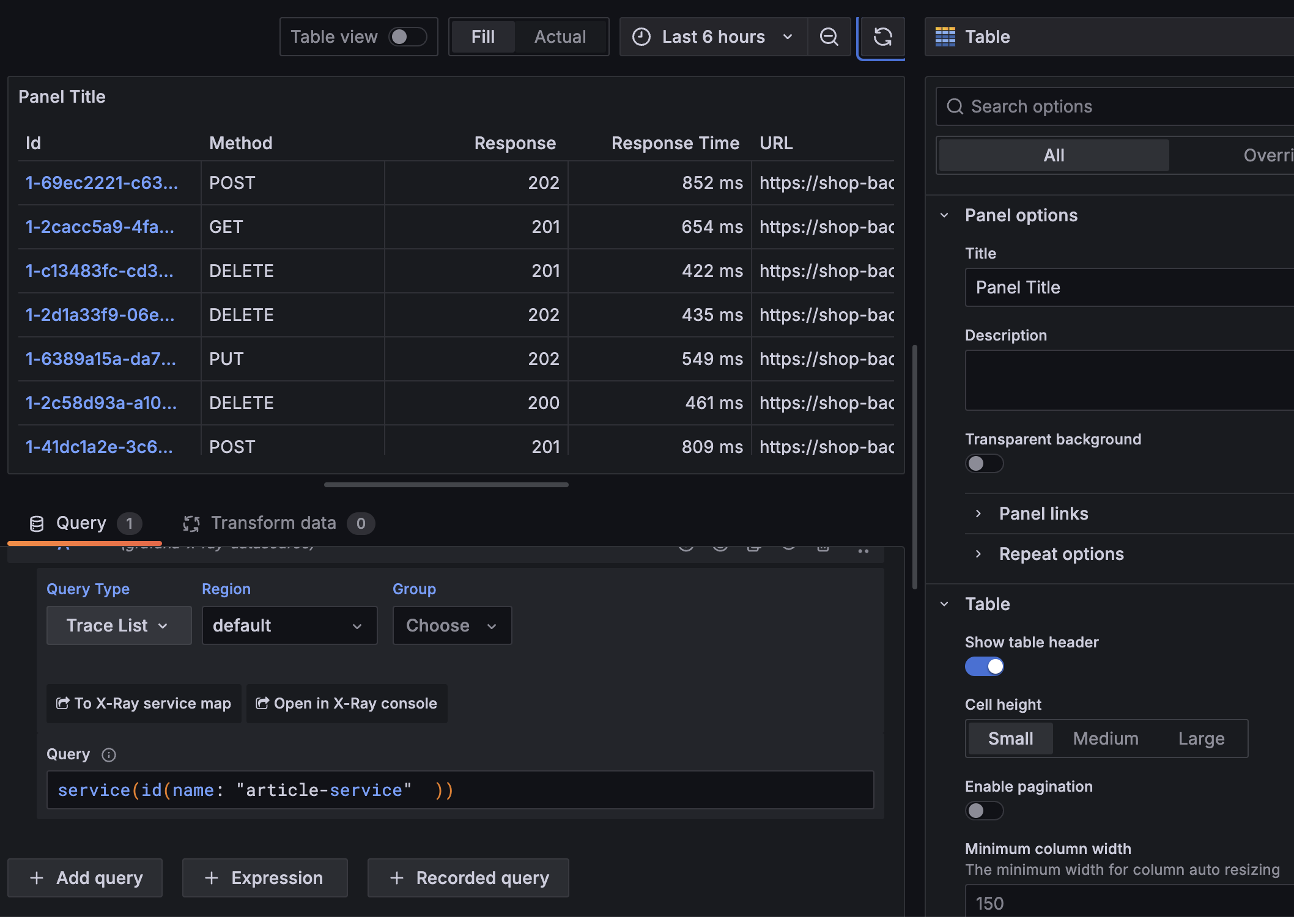Open the Query Type Trace List dropdown
Screen dimensions: 1294x917
pos(119,625)
